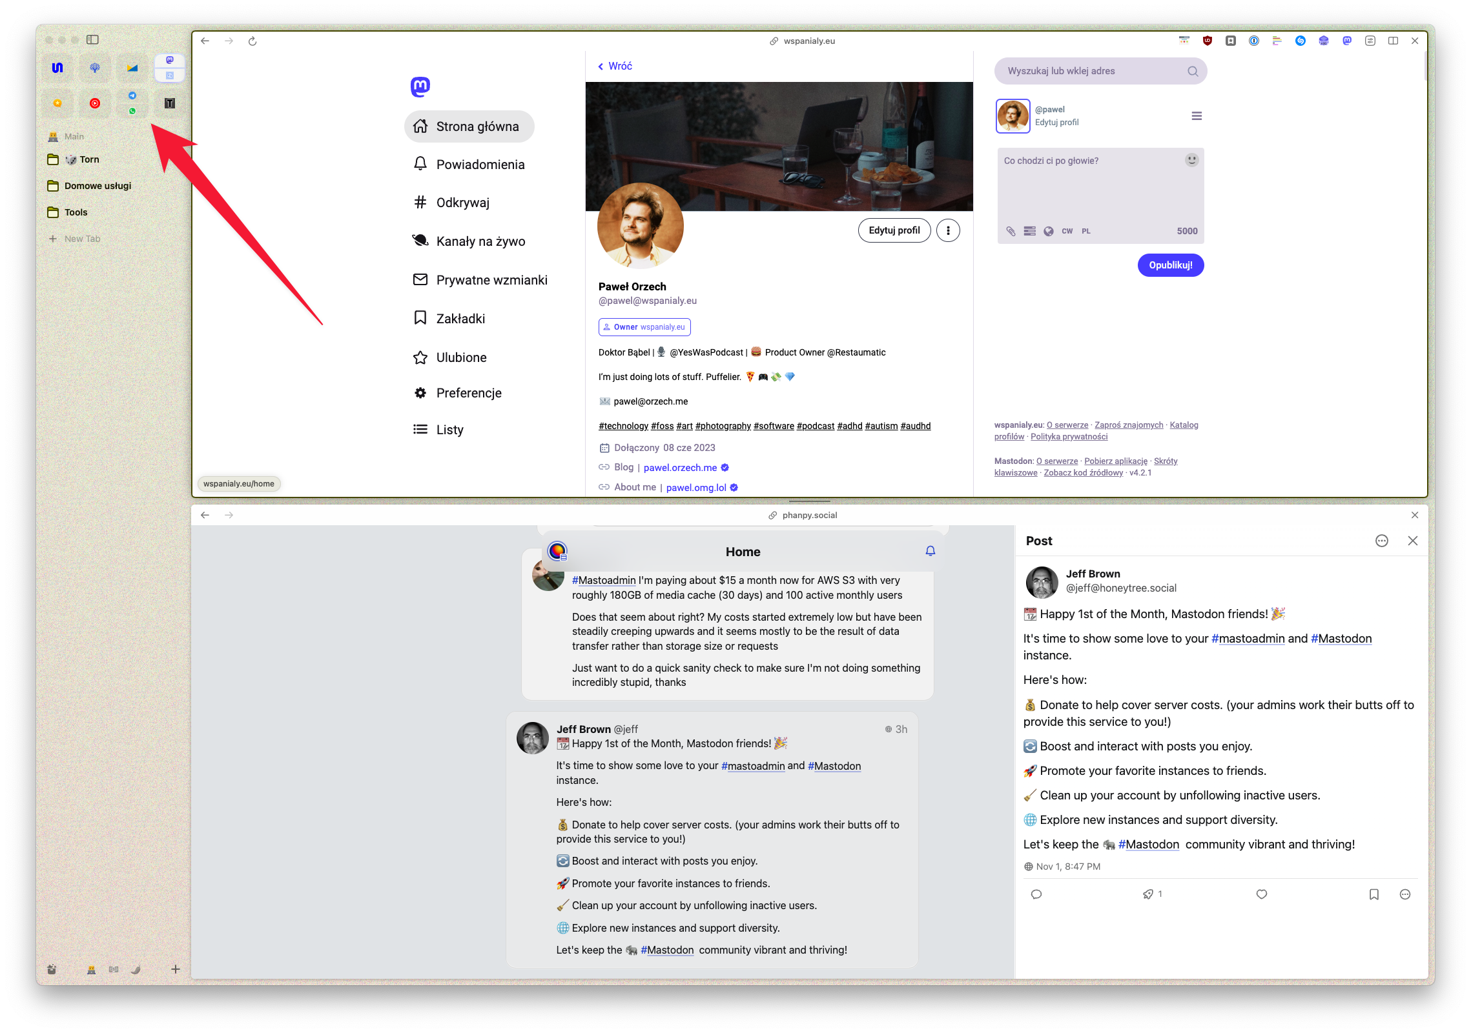Open the emoji picker in compose box
The image size is (1471, 1033).
1191,159
